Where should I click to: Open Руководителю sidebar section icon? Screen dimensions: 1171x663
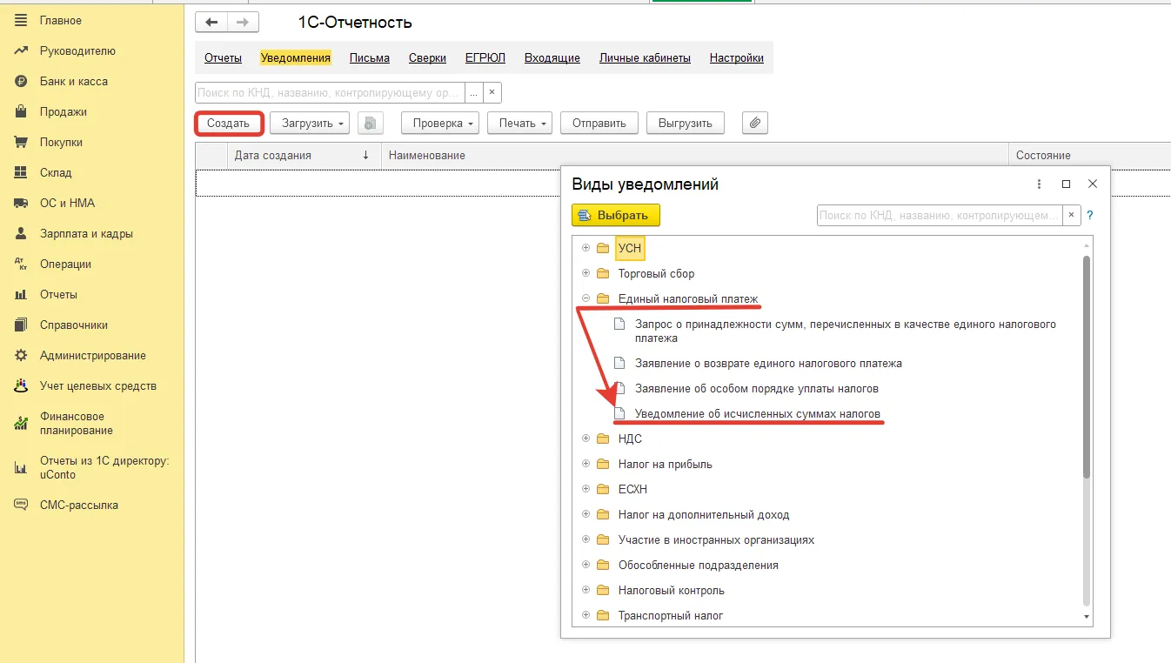pos(22,50)
